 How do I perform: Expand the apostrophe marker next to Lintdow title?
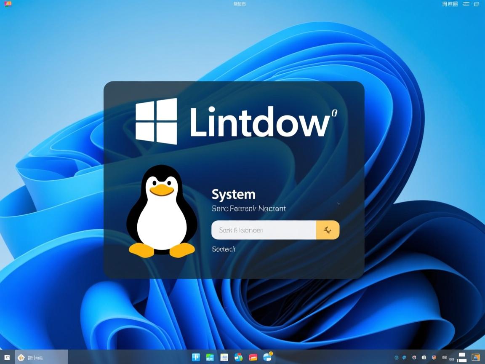tap(335, 113)
